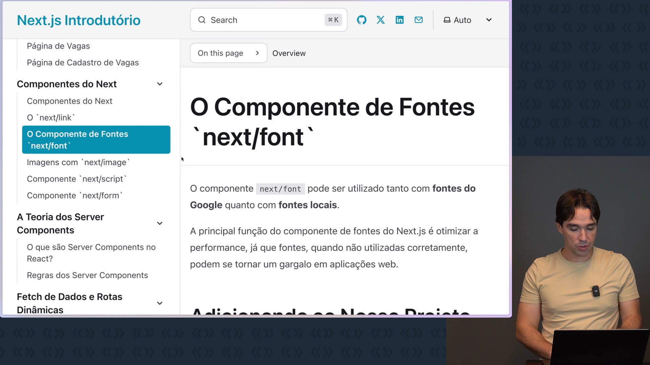Open Imagens com next/image page
Viewport: 650px width, 365px height.
[78, 162]
